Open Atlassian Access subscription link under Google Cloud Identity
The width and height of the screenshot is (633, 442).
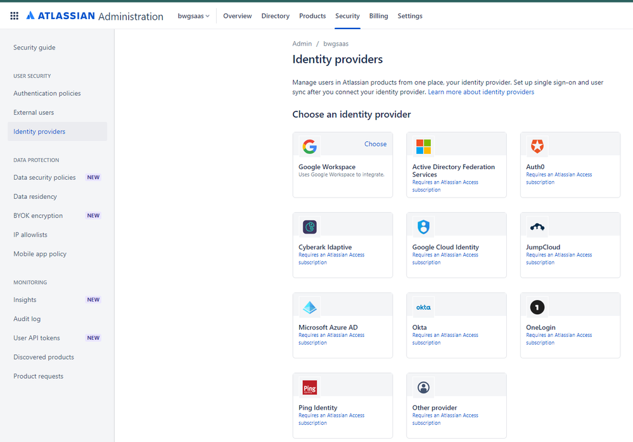click(x=445, y=258)
